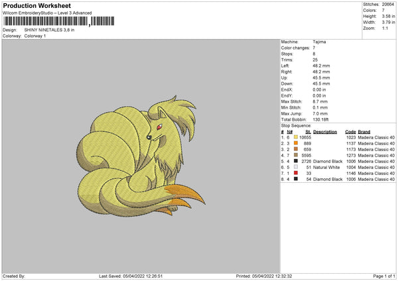Viewport: 398px width, 281px height.
Task: Click the Page 1 of 1 footer text
Action: point(384,276)
